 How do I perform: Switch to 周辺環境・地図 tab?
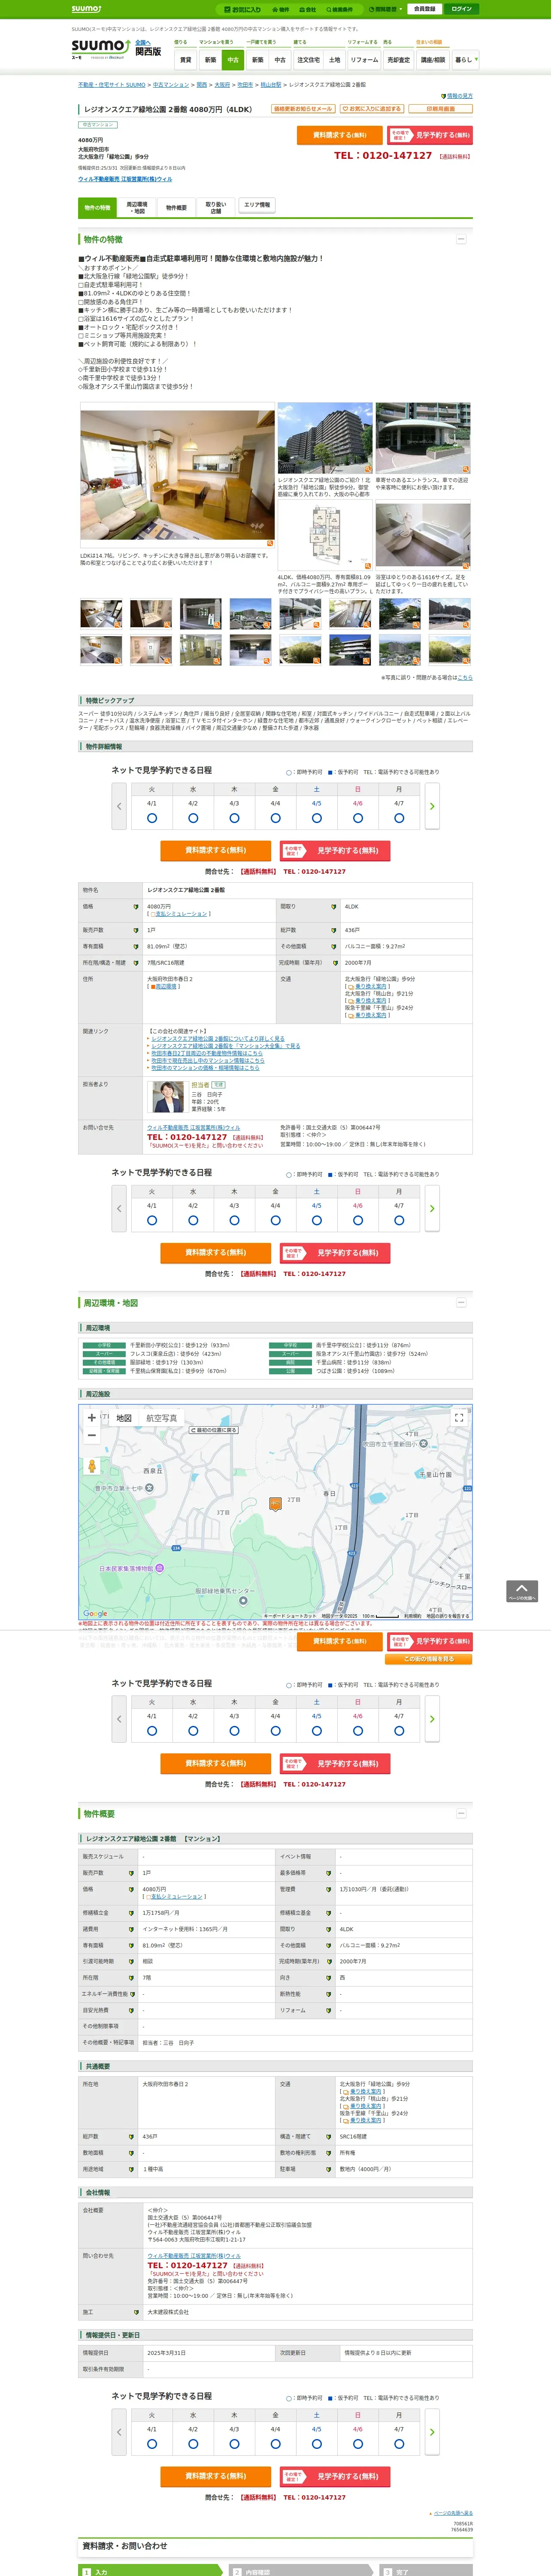click(x=137, y=207)
